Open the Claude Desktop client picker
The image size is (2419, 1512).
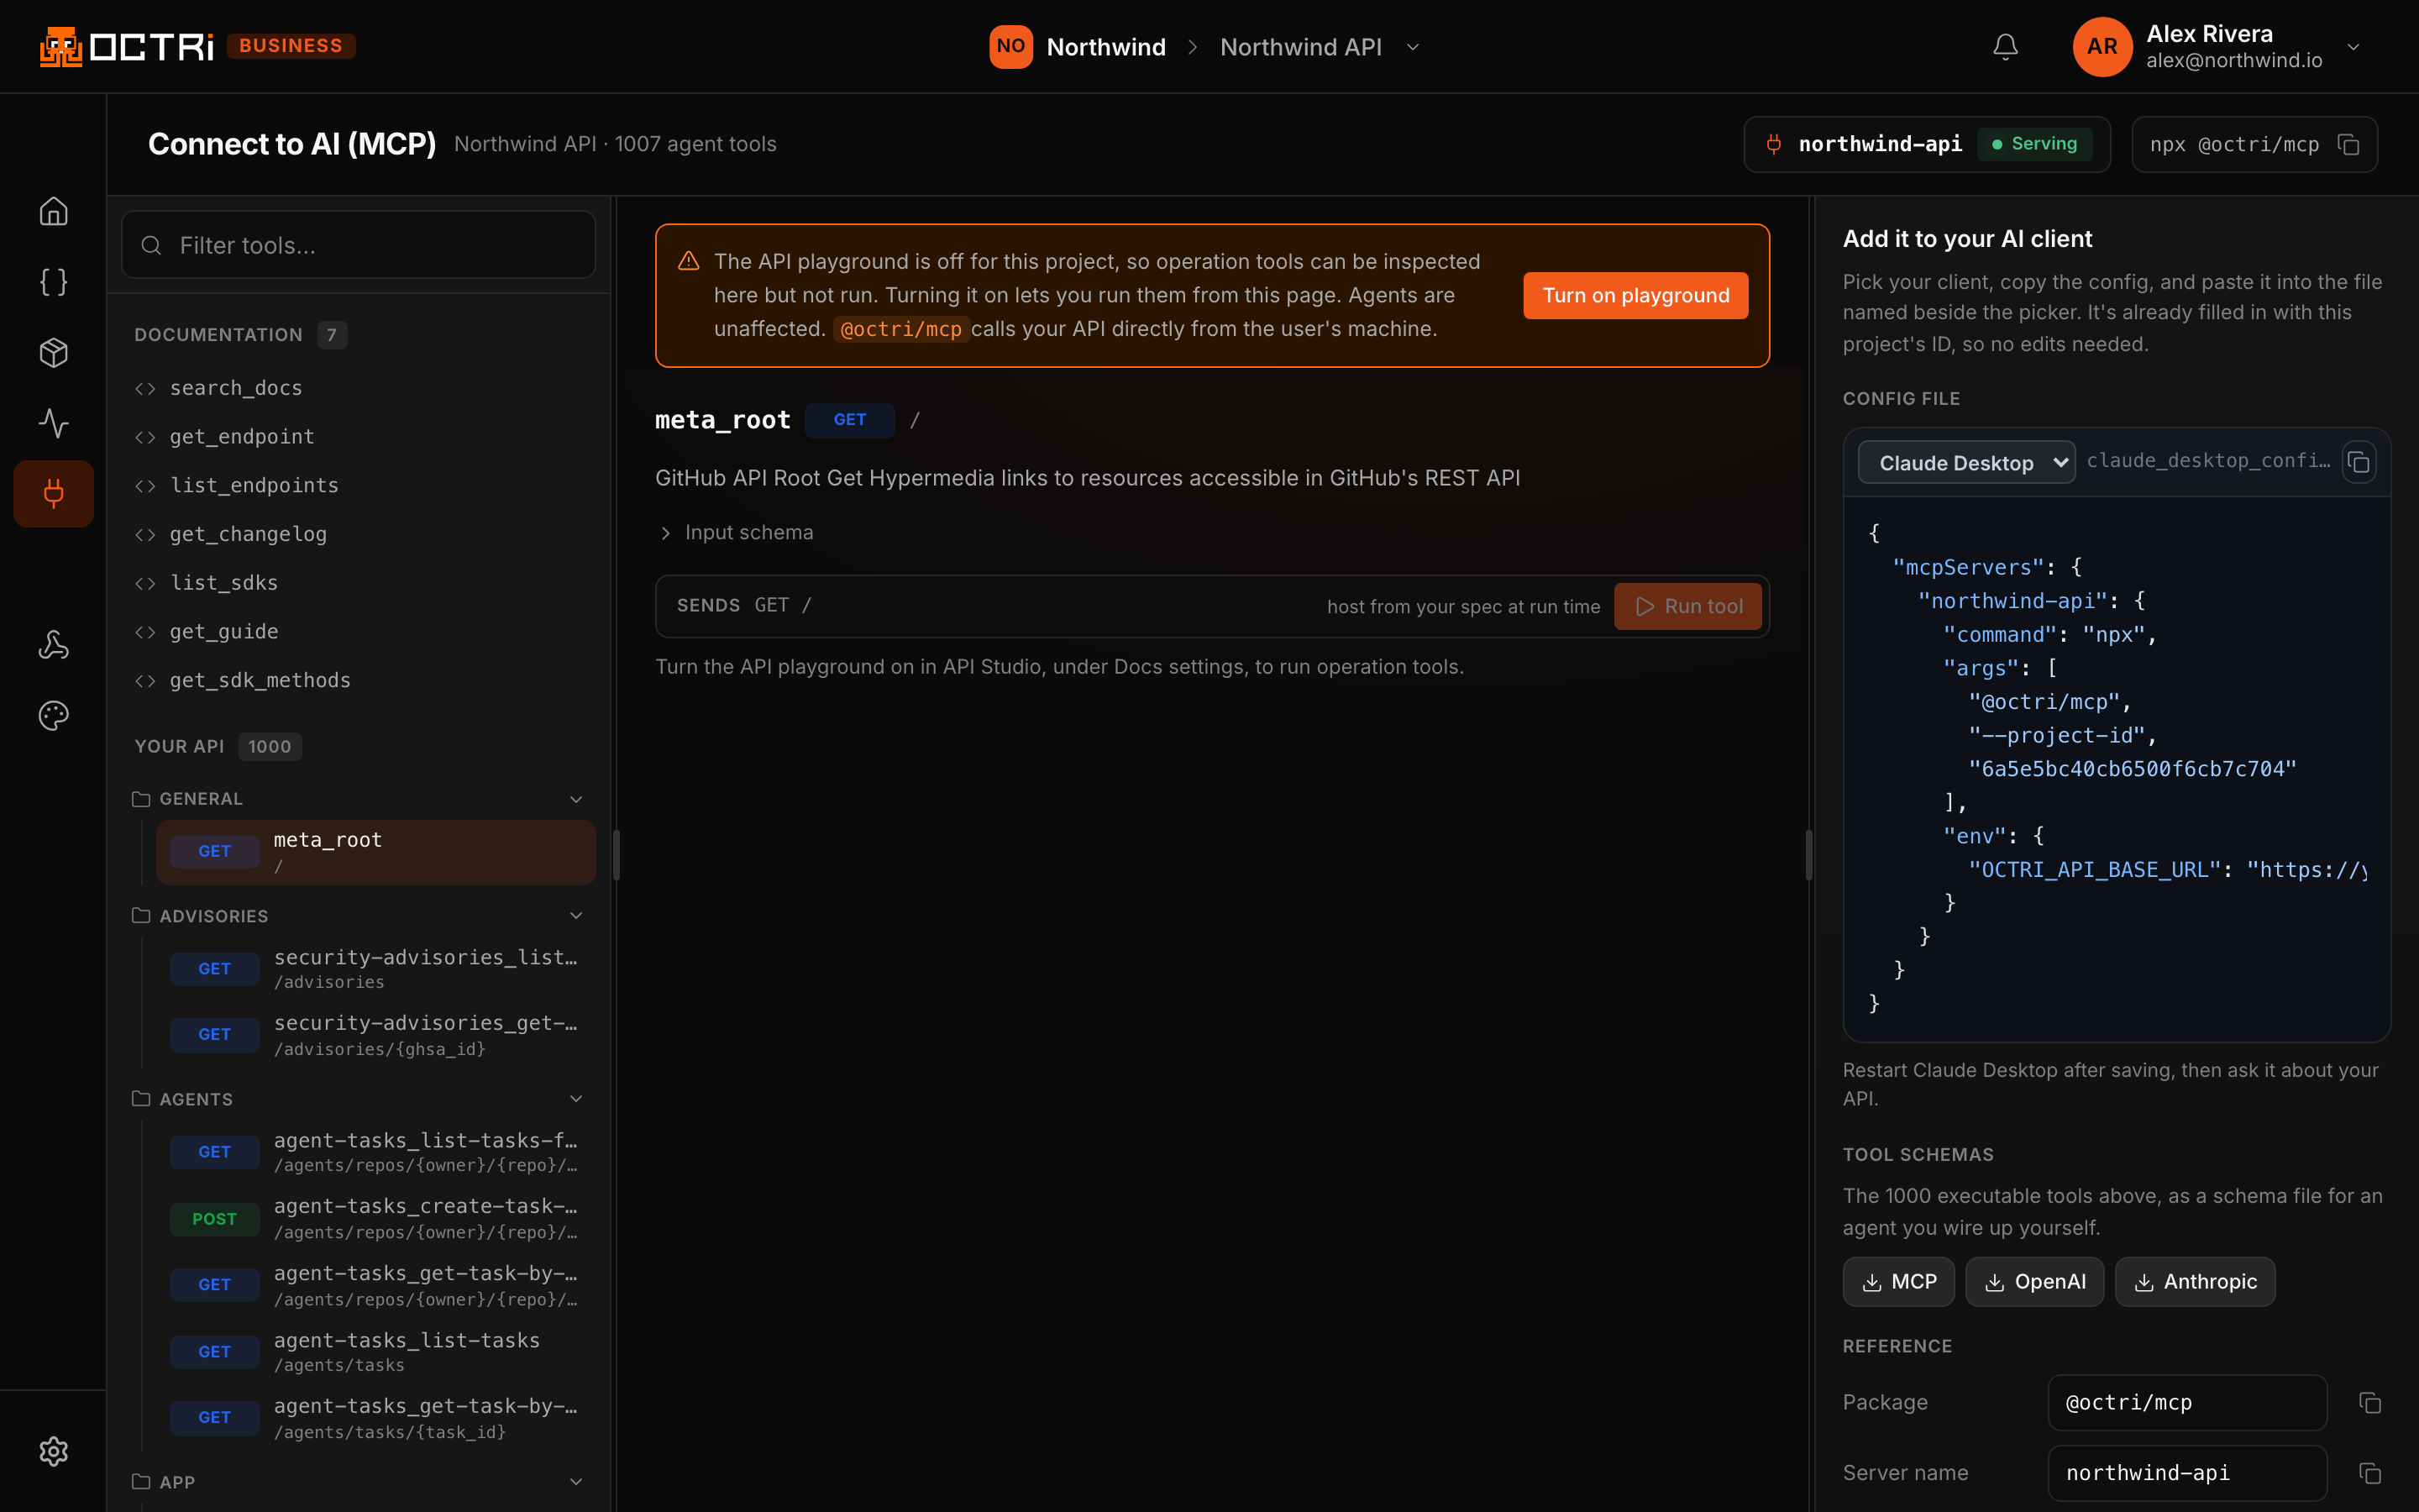(1966, 462)
